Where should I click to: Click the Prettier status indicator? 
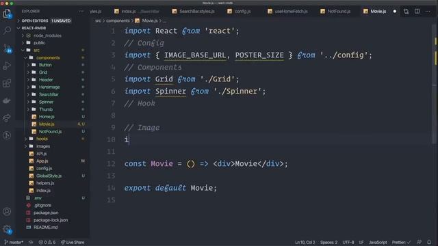click(x=401, y=242)
